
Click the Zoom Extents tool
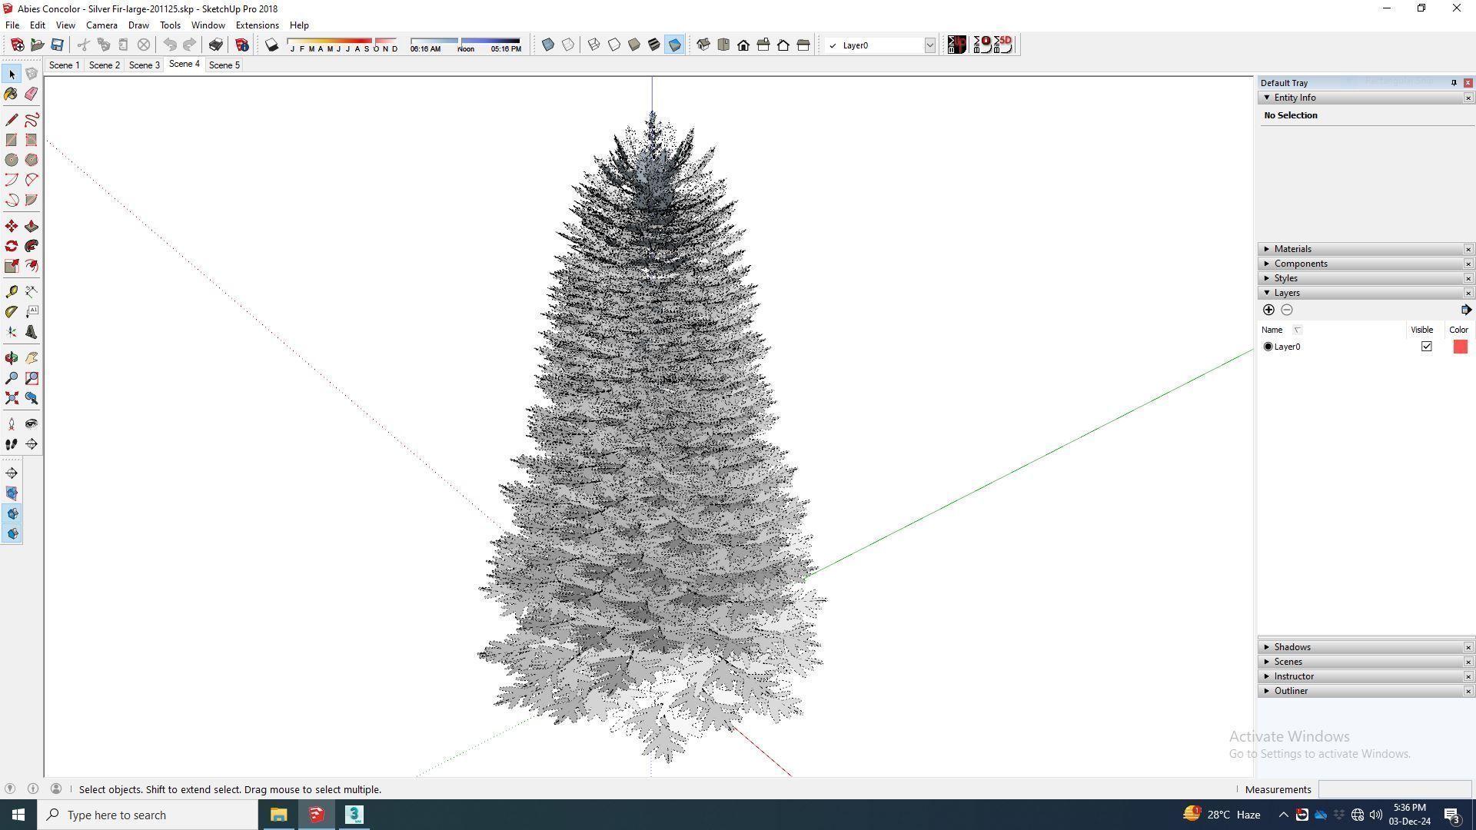click(12, 398)
